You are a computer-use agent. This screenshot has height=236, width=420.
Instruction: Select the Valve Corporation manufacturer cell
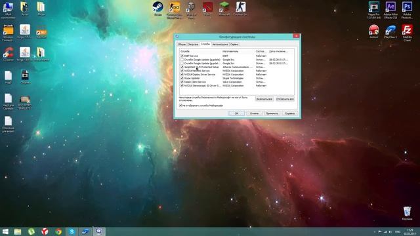[233, 82]
